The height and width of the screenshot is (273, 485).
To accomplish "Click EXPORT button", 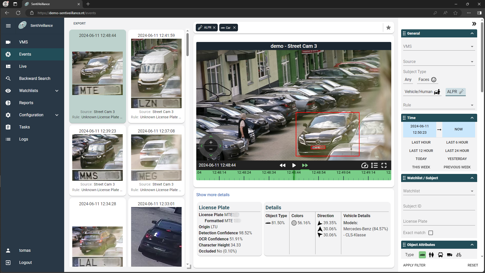I will (x=80, y=23).
